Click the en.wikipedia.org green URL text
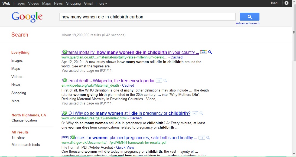296x157 pixels. coord(90,86)
